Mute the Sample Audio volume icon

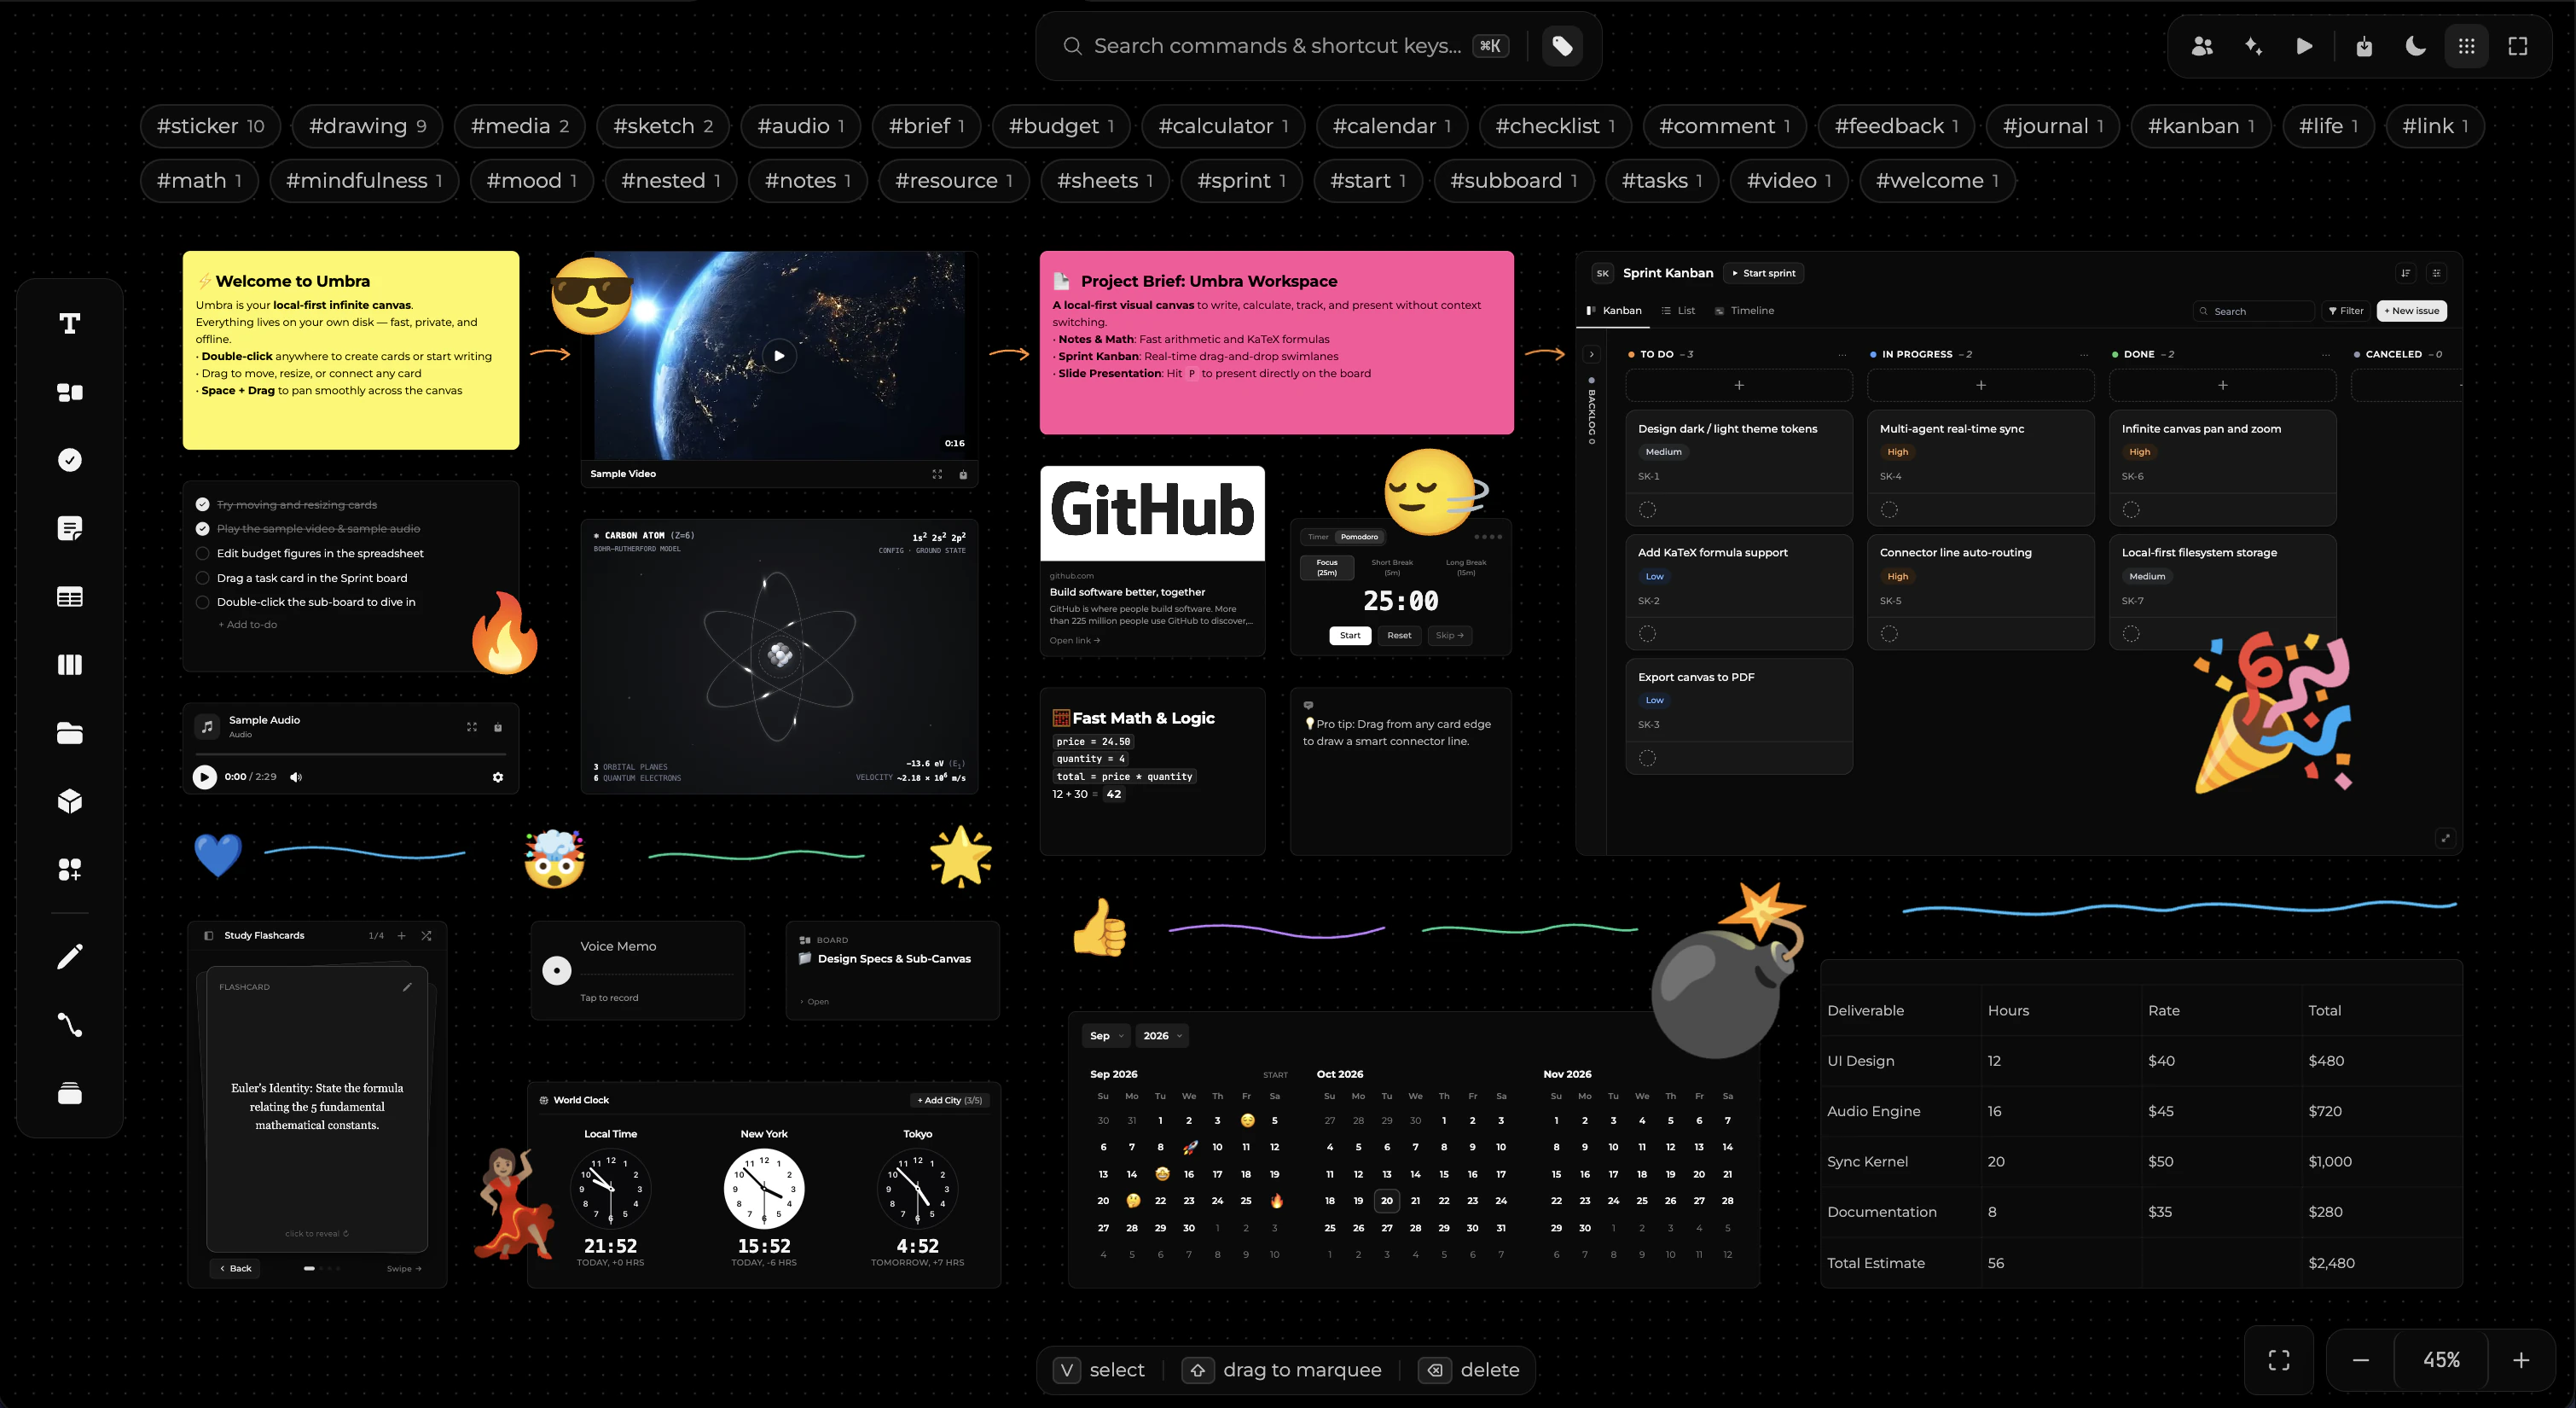point(296,777)
